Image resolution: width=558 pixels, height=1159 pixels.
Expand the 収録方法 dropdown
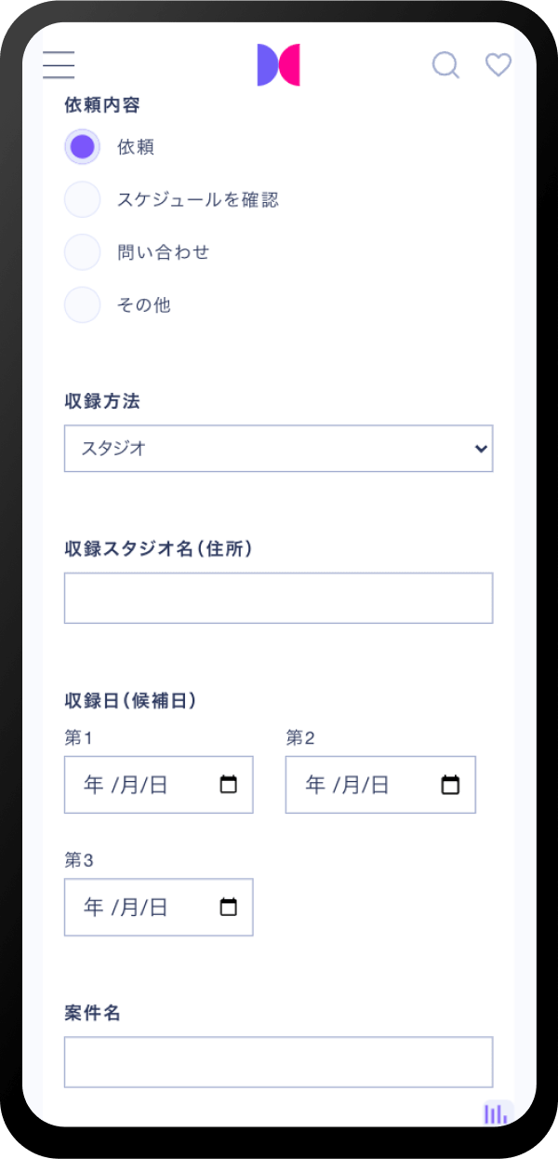point(278,449)
